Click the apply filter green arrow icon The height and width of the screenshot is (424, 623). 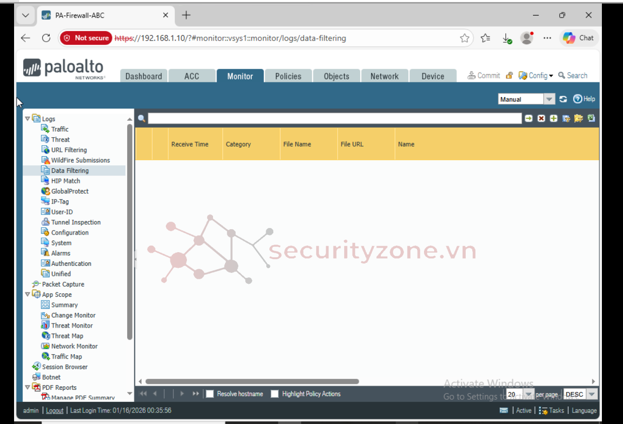pyautogui.click(x=529, y=119)
